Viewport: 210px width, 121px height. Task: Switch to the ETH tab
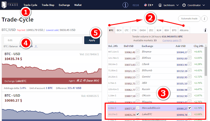tap(134, 30)
